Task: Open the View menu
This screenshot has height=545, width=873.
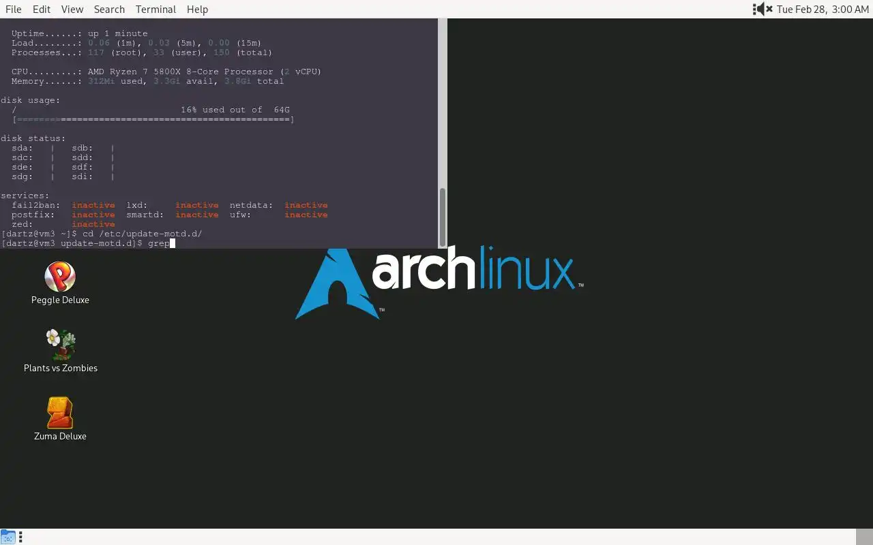Action: click(72, 9)
